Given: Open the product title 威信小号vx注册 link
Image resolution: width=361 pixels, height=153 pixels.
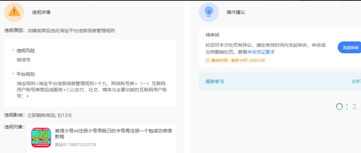Looking at the screenshot, I should tap(113, 133).
